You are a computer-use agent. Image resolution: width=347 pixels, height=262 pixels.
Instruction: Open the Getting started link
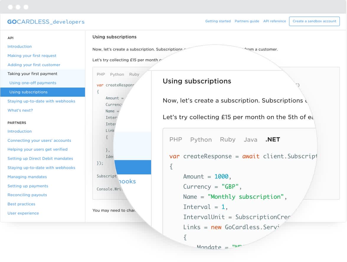pos(218,21)
